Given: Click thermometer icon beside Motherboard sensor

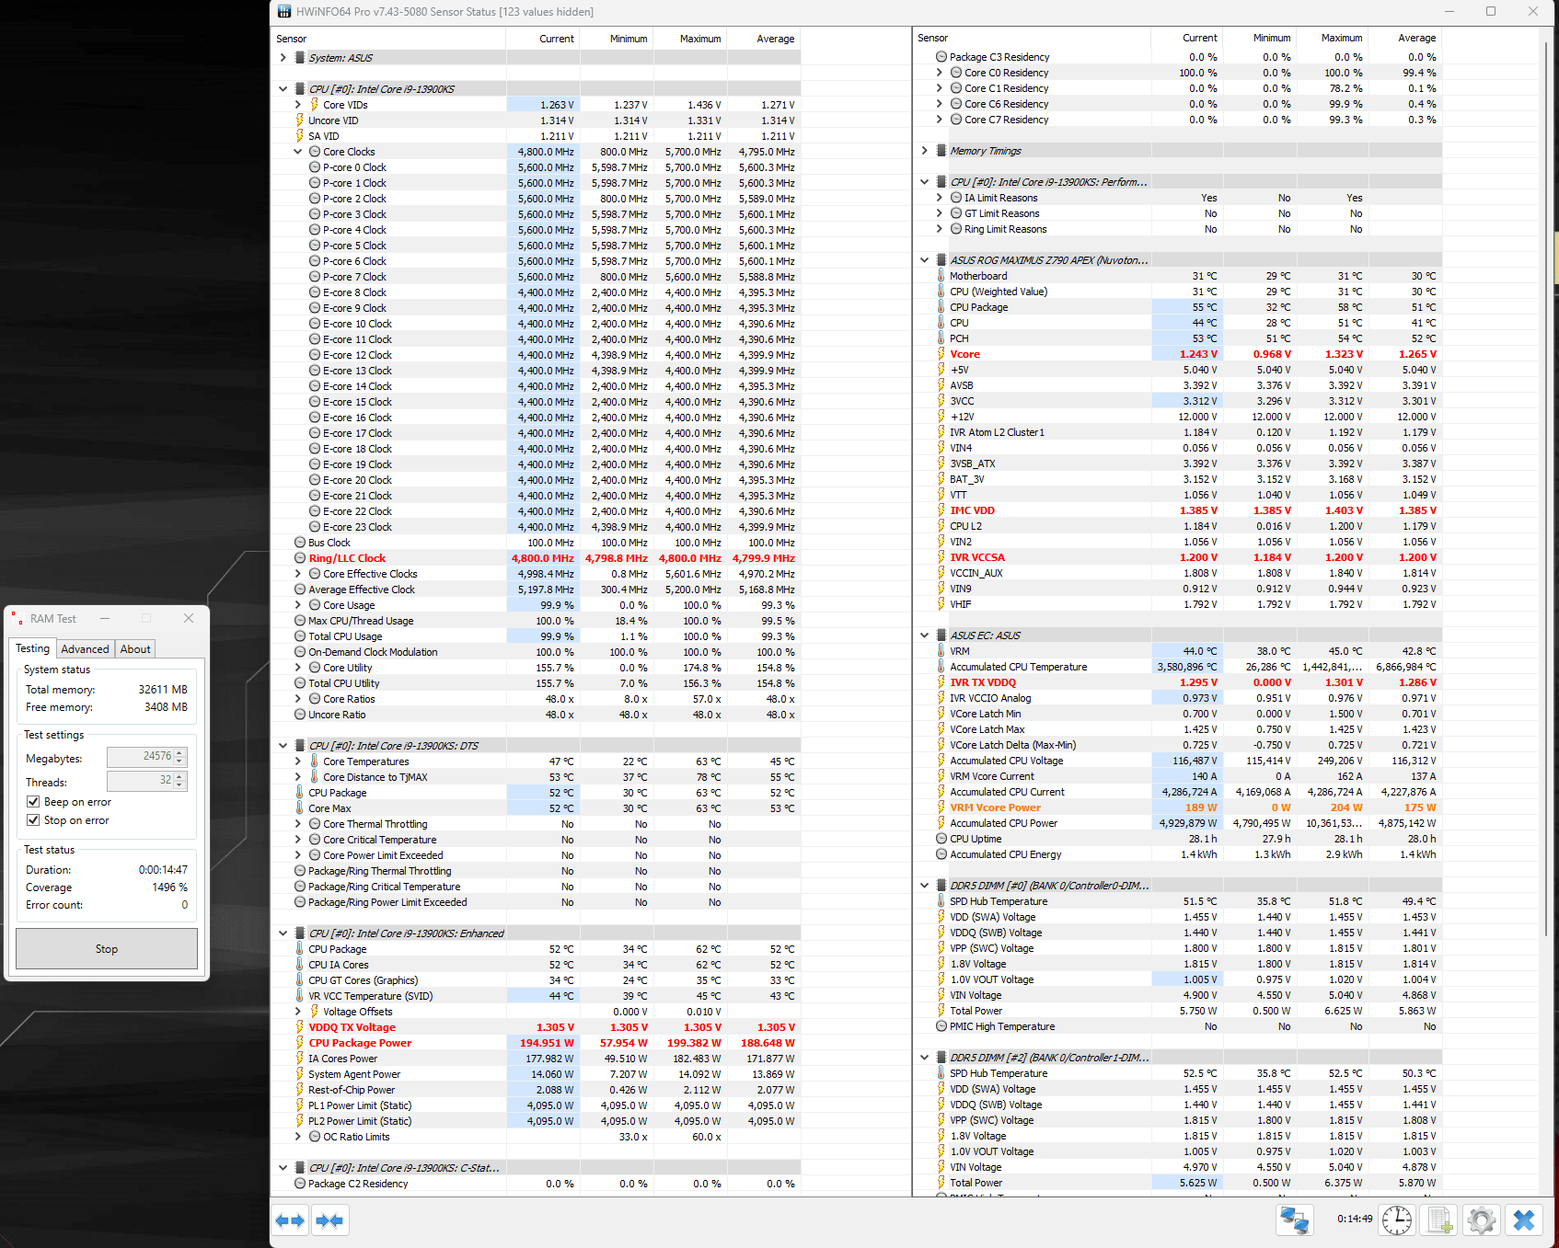Looking at the screenshot, I should point(941,276).
